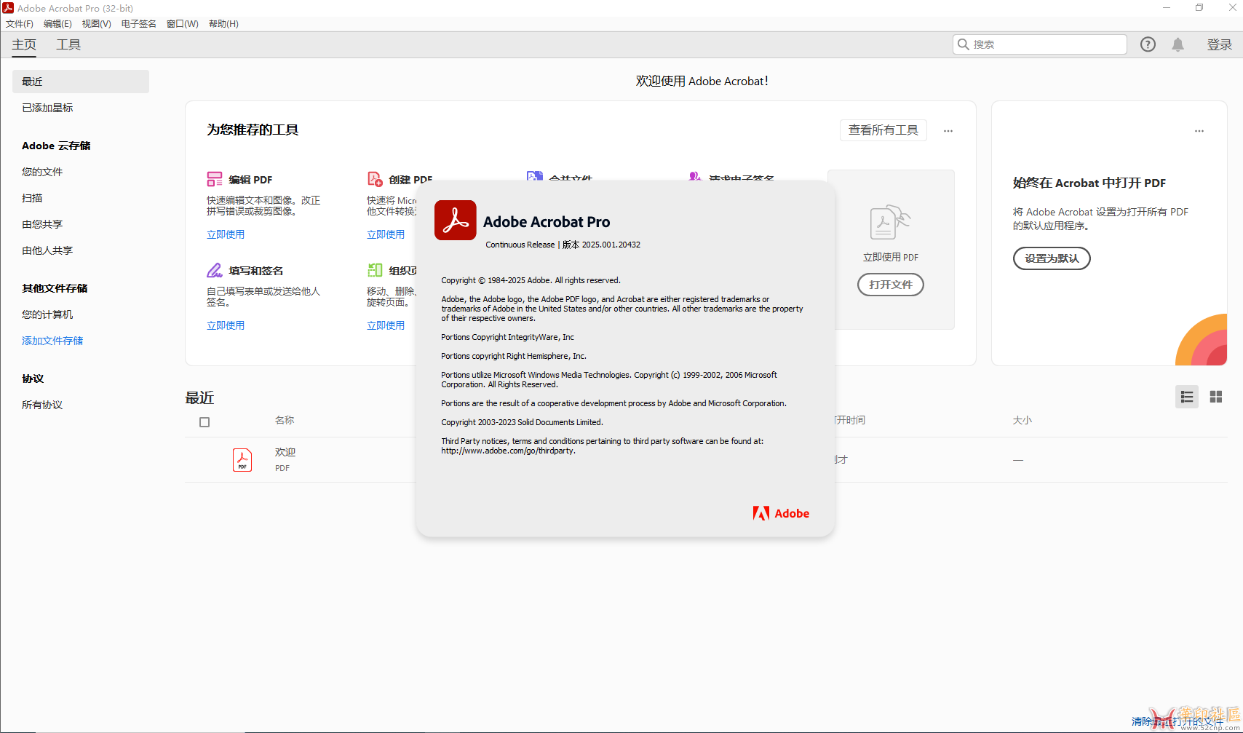This screenshot has height=733, width=1243.
Task: Select 所有协议 in the sidebar
Action: [42, 405]
